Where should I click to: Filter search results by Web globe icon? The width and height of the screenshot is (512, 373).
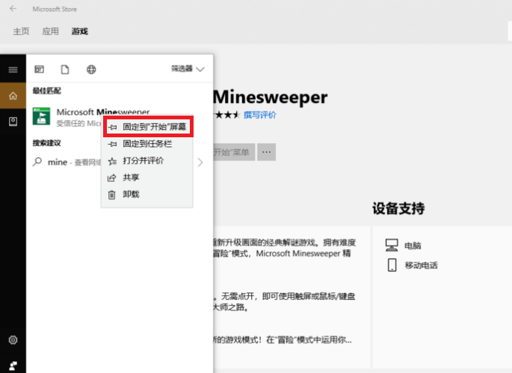91,69
